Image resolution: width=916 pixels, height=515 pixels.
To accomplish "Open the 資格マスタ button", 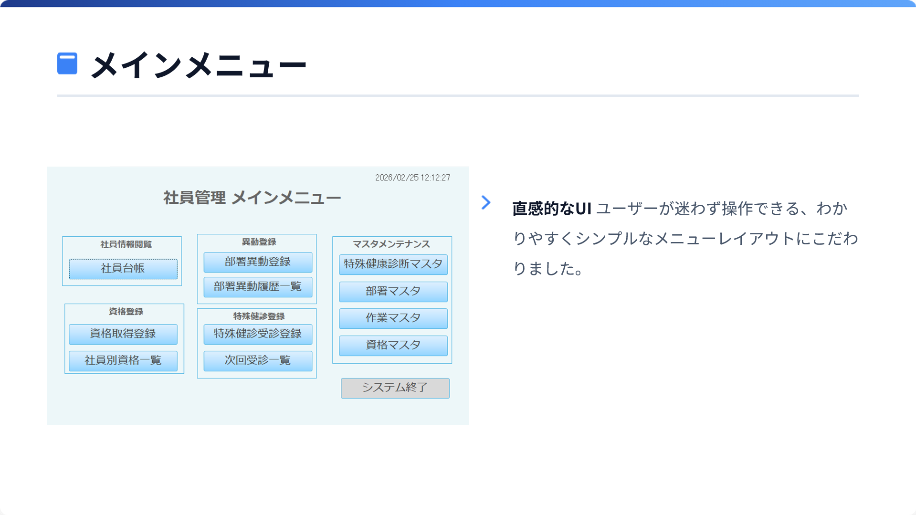I will [x=393, y=346].
